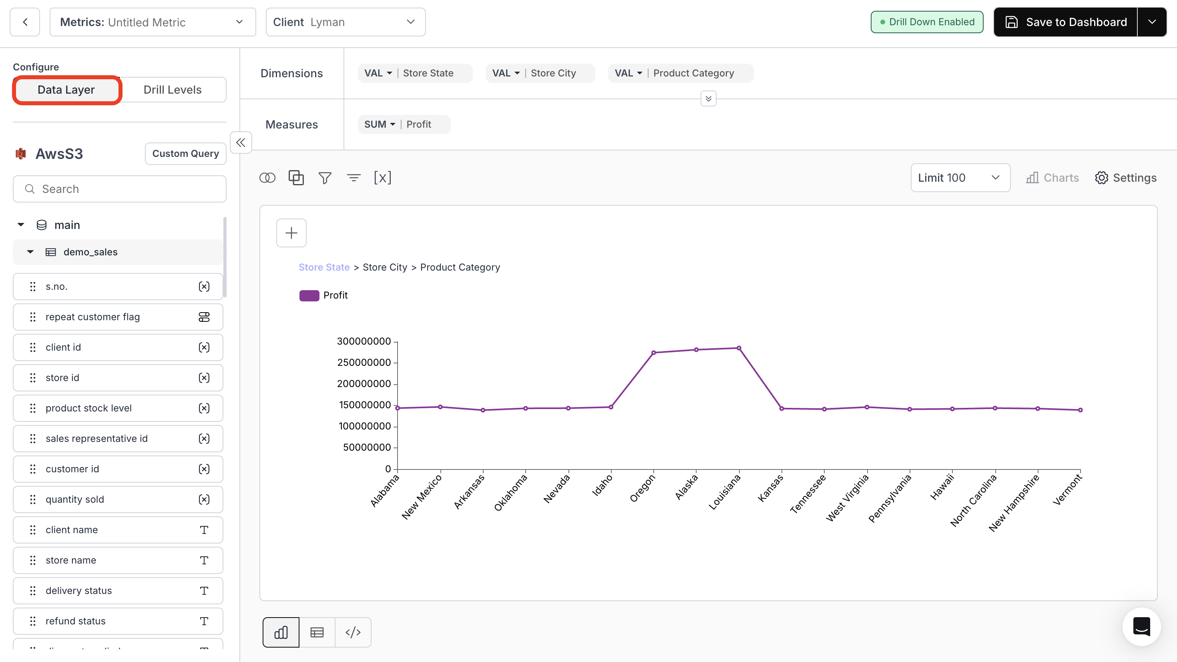Screen dimensions: 1177x662
Task: Click the duplicate squares icon above the chart
Action: coord(296,178)
